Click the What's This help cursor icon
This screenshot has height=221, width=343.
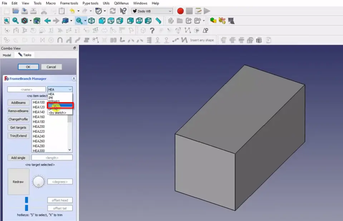click(x=123, y=11)
